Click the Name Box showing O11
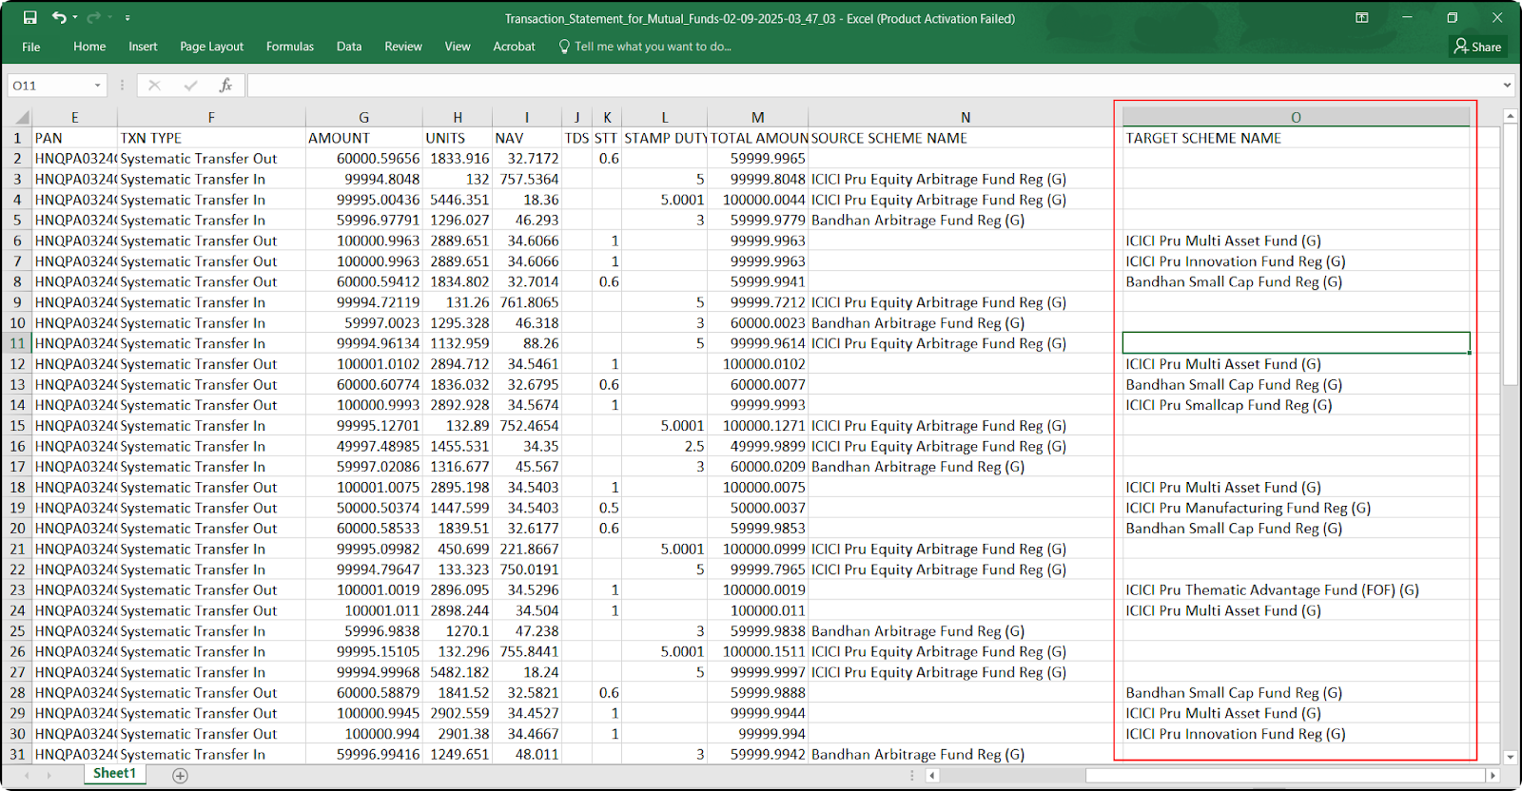1522x791 pixels. 49,86
